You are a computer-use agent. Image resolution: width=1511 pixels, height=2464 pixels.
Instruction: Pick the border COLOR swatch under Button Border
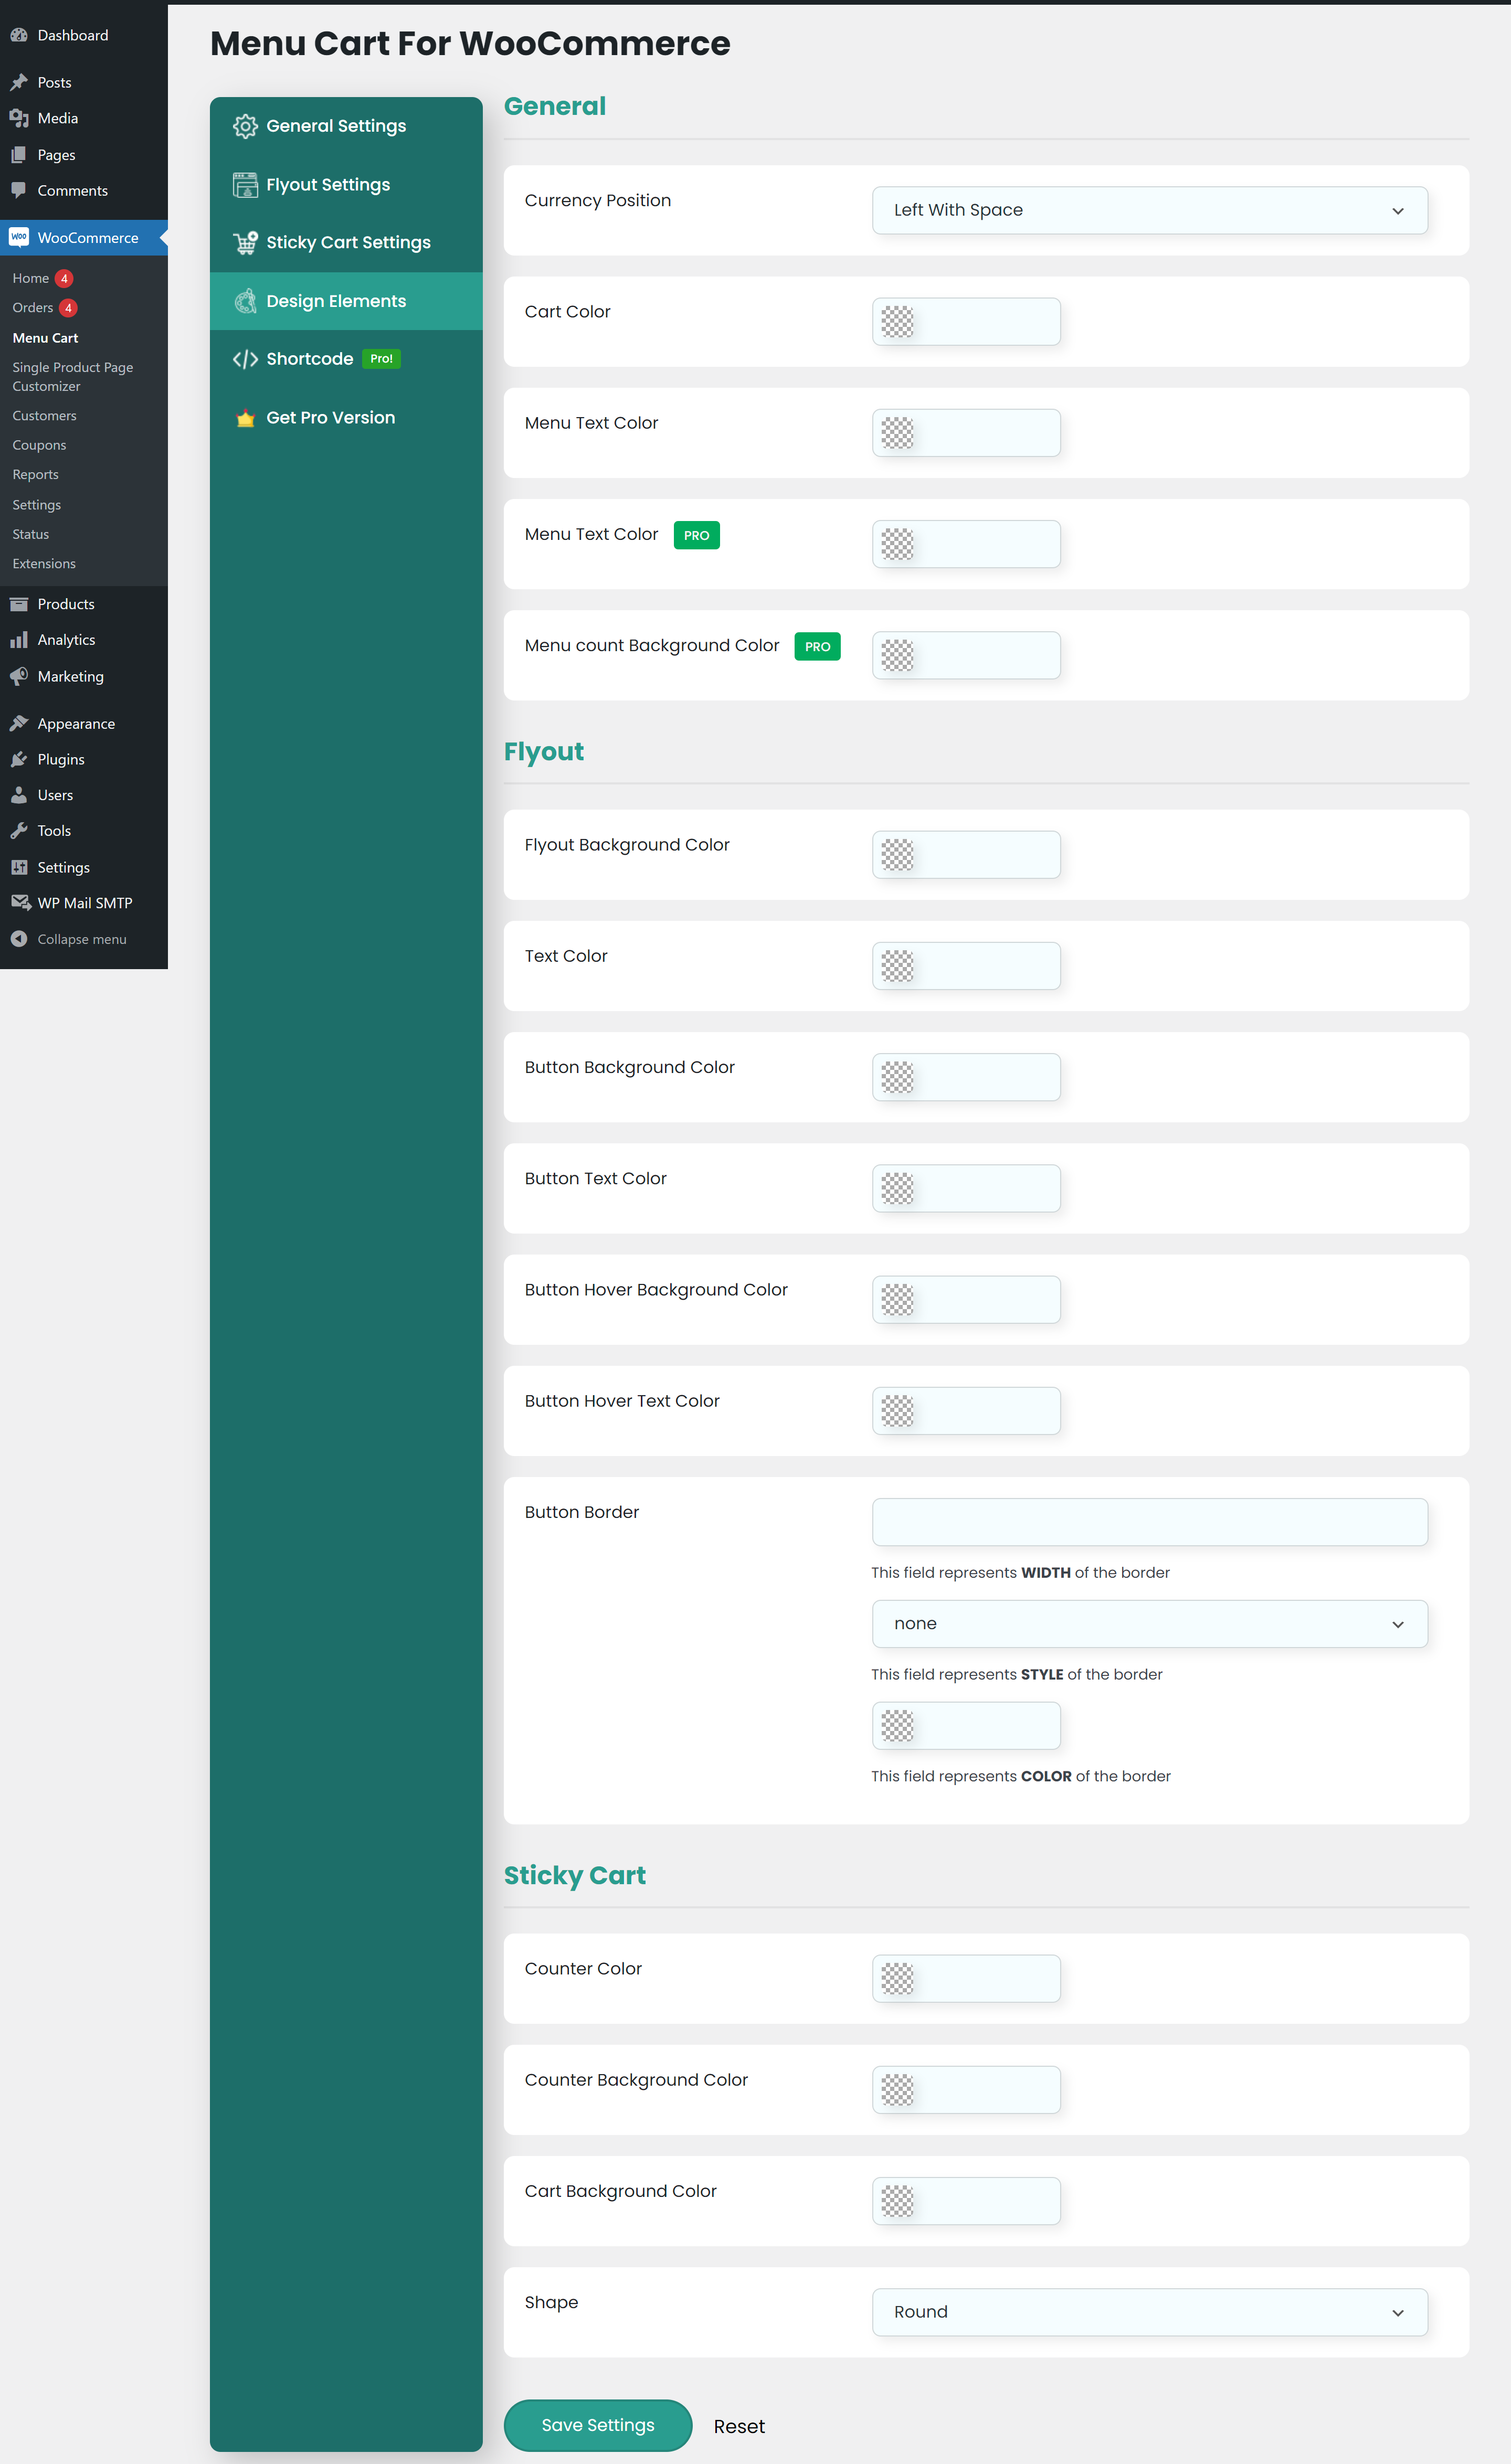(897, 1726)
